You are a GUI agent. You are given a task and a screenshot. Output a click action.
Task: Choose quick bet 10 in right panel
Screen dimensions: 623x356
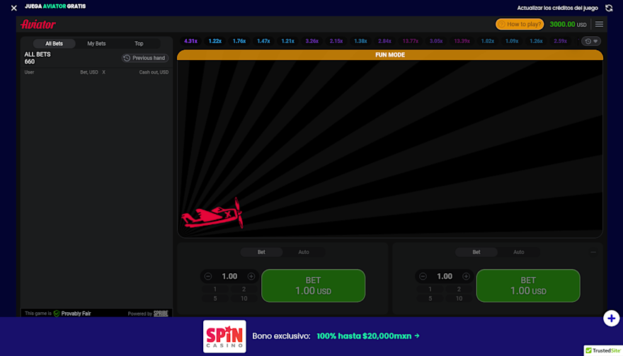pos(459,299)
